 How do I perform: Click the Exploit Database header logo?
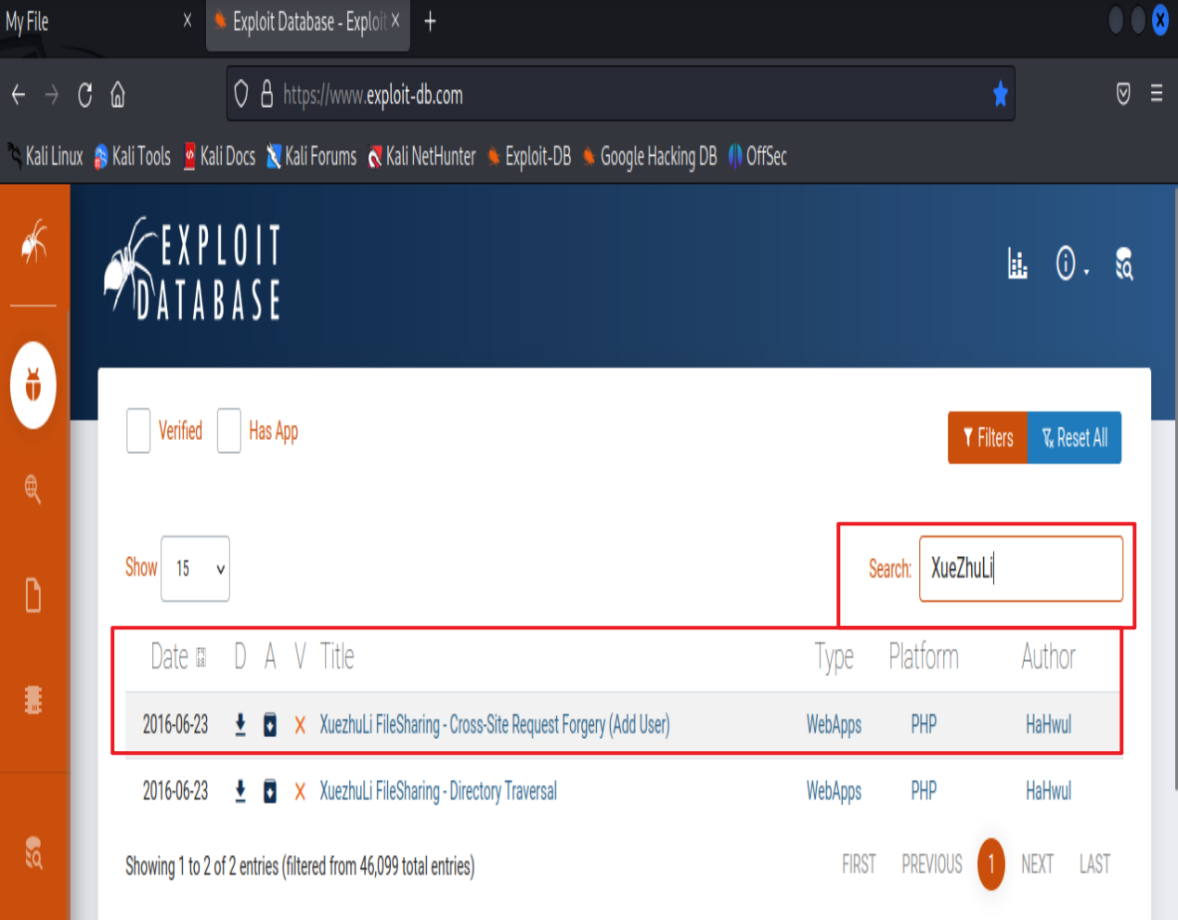[192, 269]
